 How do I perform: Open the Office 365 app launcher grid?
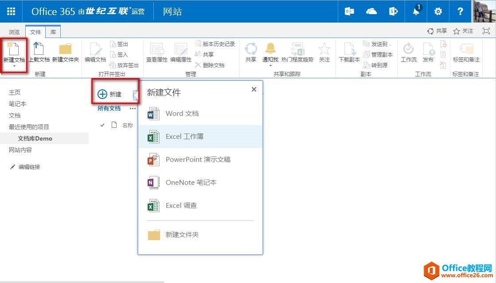[x=11, y=11]
